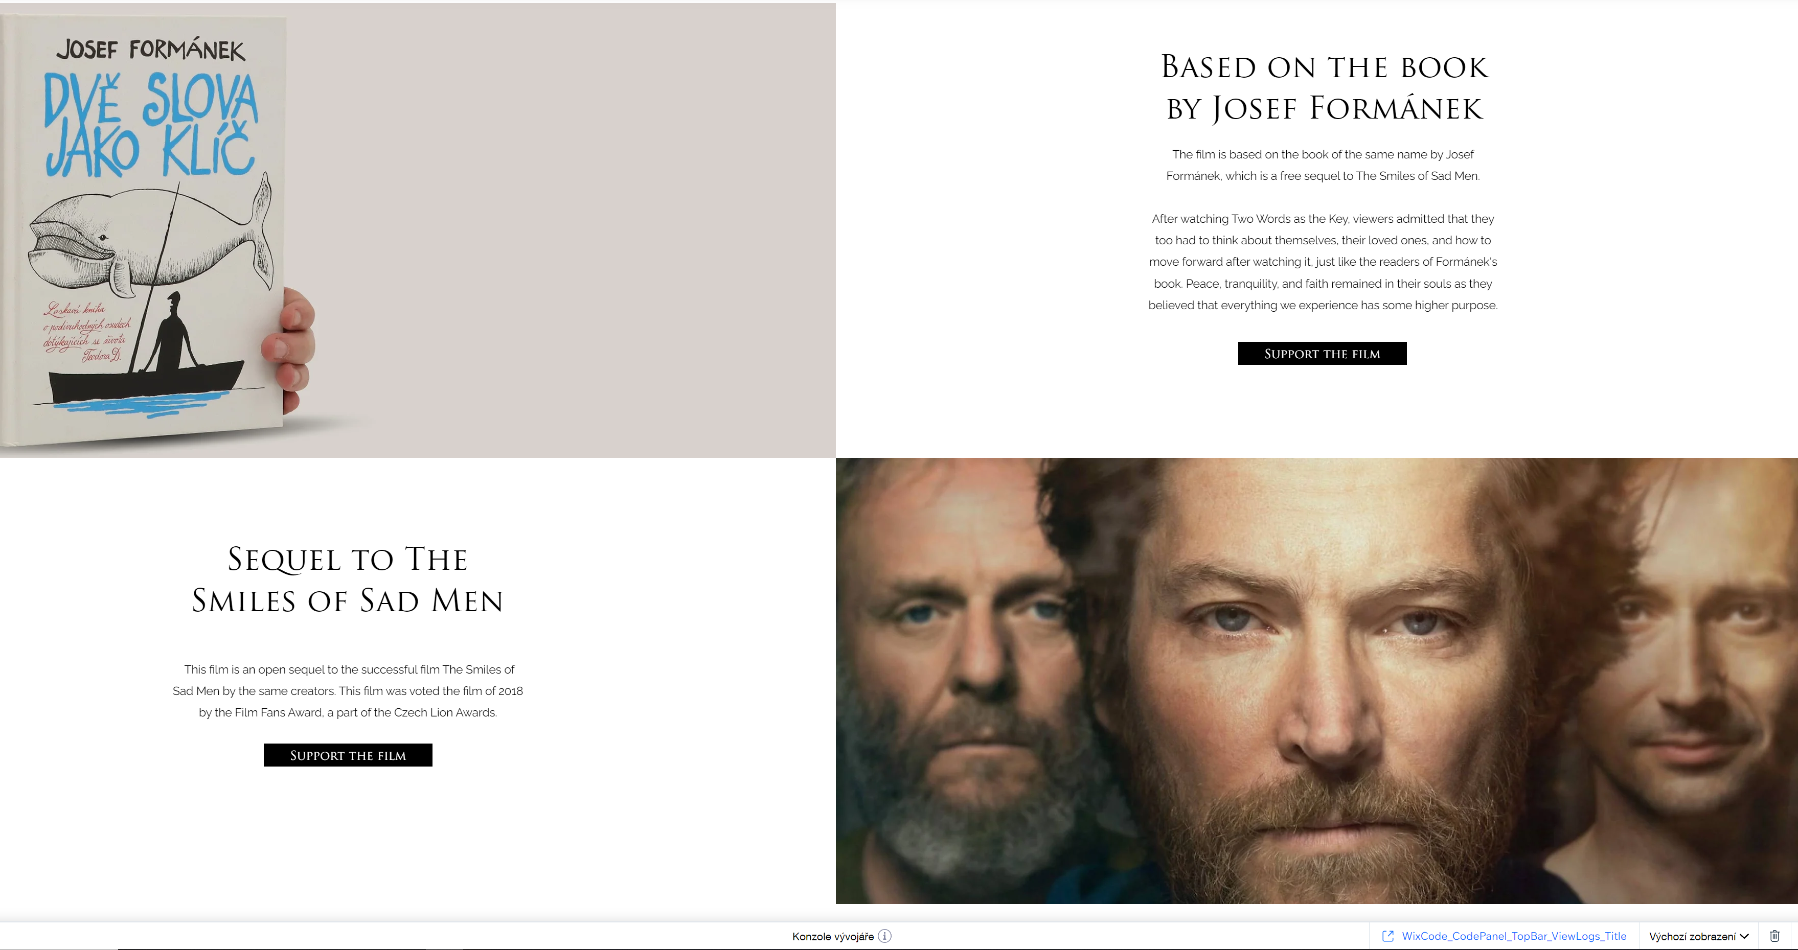Image resolution: width=1798 pixels, height=950 pixels.
Task: Open the WixCode_CodePanel_TopBar_ViewLogs_Title link
Action: (x=1514, y=936)
